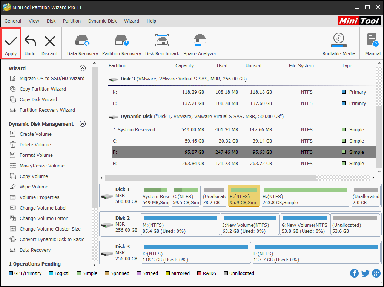Screen dimensions: 384x287
Task: Select Disk 3 header row in list
Action: (242, 79)
